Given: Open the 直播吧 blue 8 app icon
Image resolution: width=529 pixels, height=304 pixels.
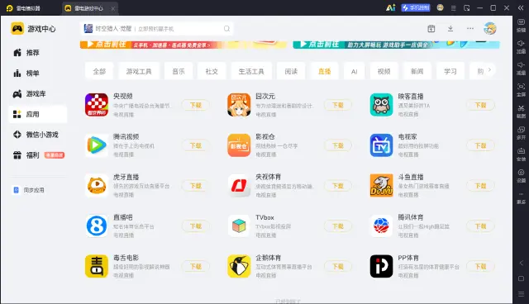Looking at the screenshot, I should [97, 226].
